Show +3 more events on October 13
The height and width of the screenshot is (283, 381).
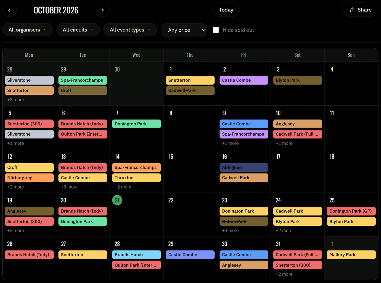[69, 187]
